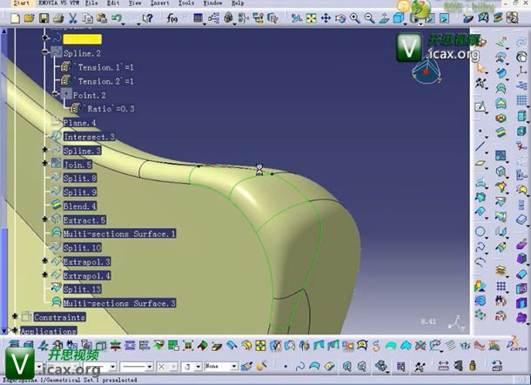Click the Open file icon in toolbar
The height and width of the screenshot is (385, 531).
click(28, 17)
